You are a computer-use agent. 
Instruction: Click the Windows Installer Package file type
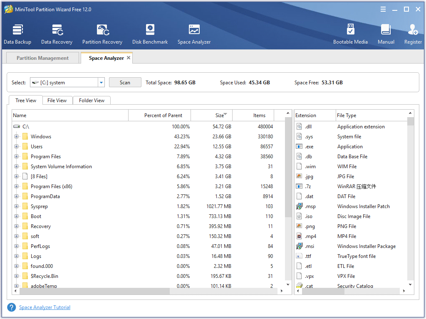[367, 246]
